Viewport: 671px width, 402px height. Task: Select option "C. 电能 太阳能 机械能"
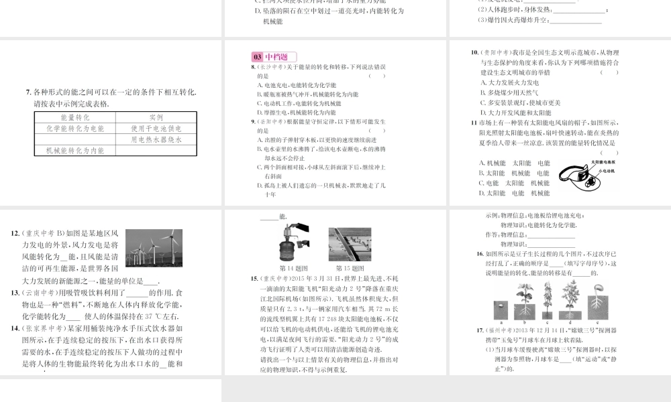tap(514, 183)
